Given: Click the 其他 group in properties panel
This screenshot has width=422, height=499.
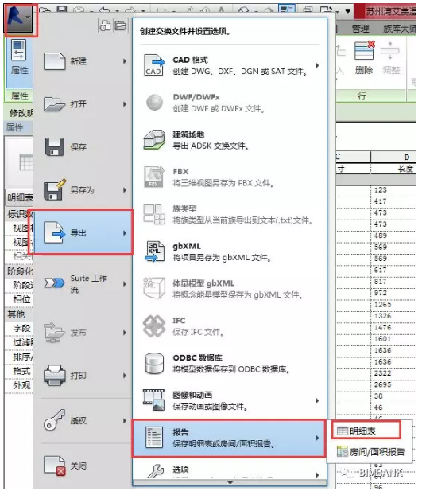Looking at the screenshot, I should click(x=18, y=314).
